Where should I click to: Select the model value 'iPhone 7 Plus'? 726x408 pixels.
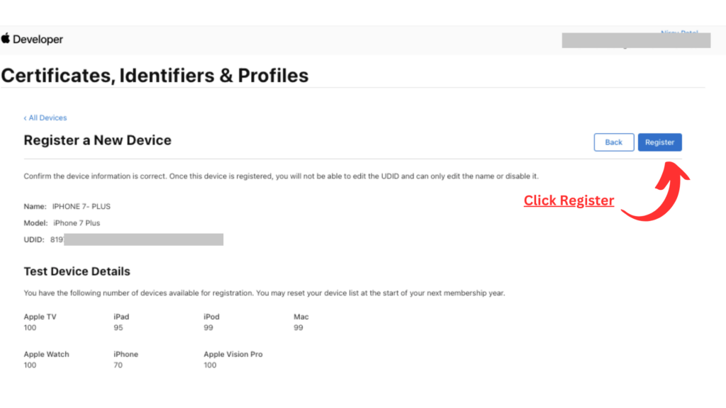[x=77, y=223]
